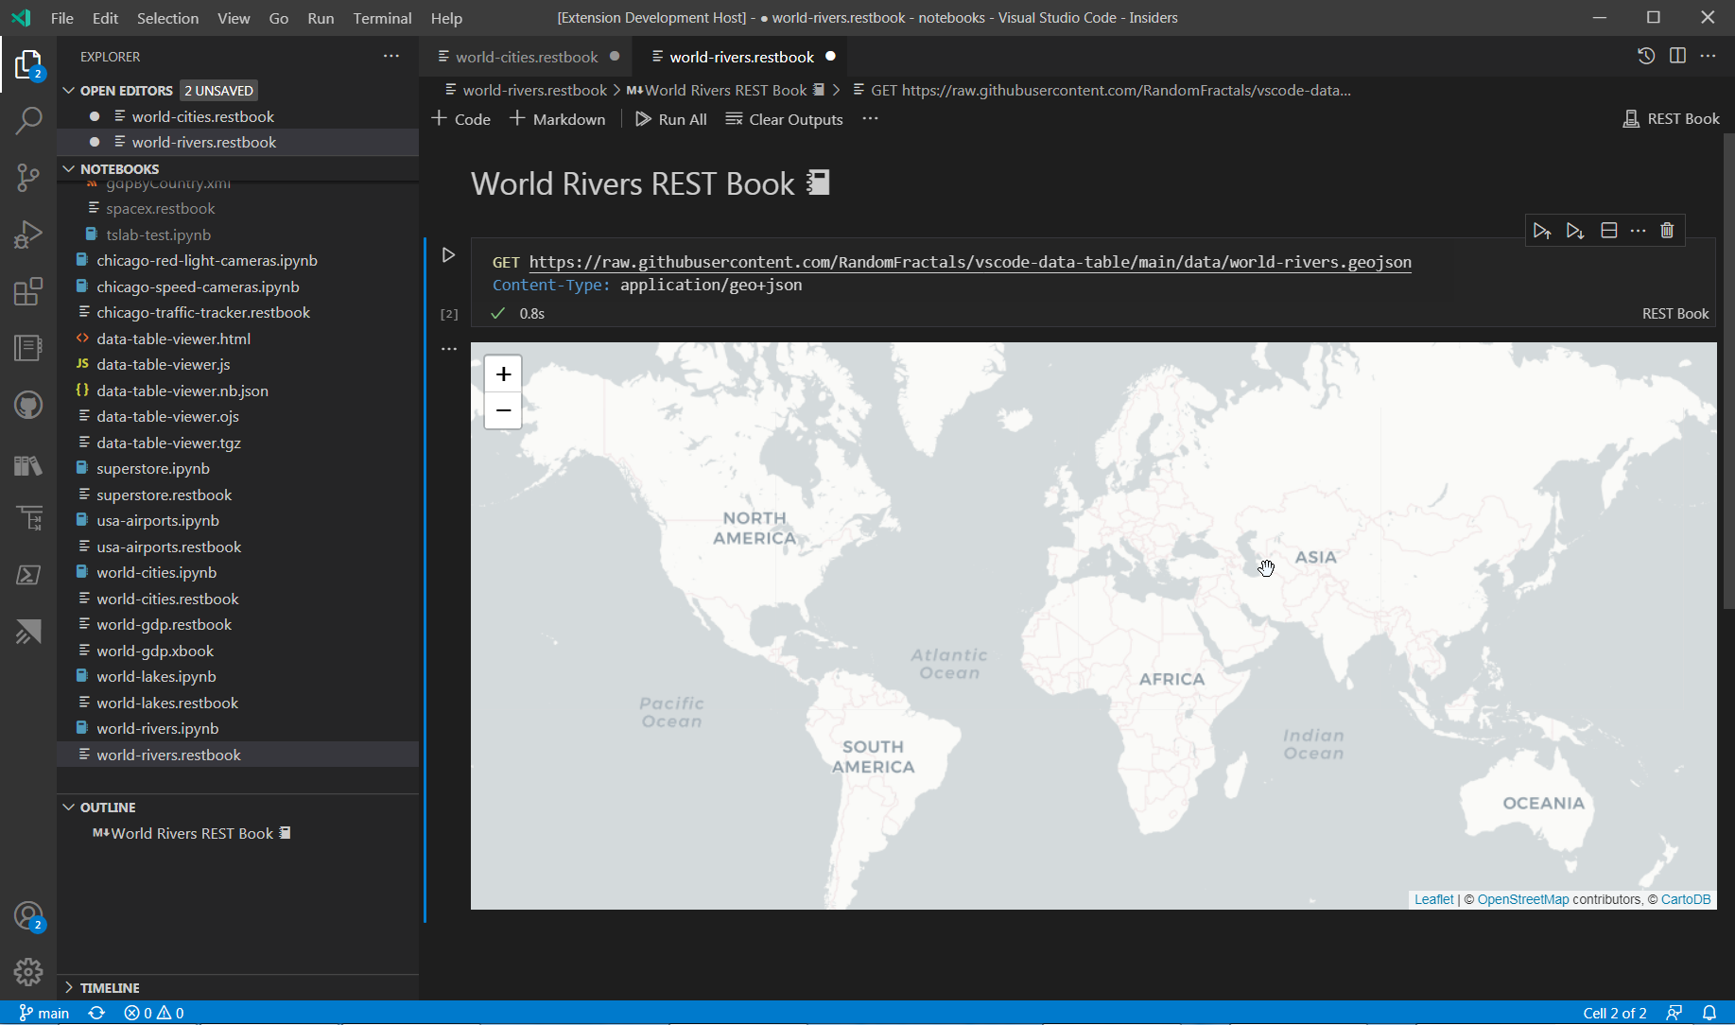Click the main branch indicator in status bar
The image size is (1735, 1025).
click(x=43, y=1012)
